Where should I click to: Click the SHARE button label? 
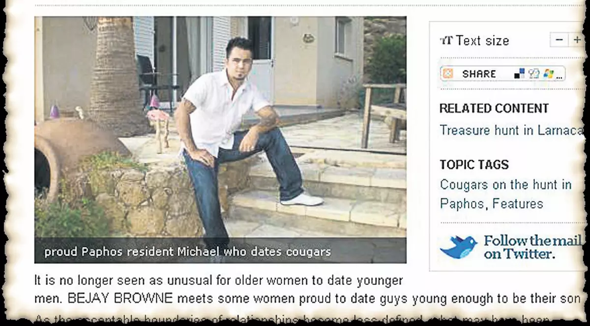pyautogui.click(x=478, y=74)
